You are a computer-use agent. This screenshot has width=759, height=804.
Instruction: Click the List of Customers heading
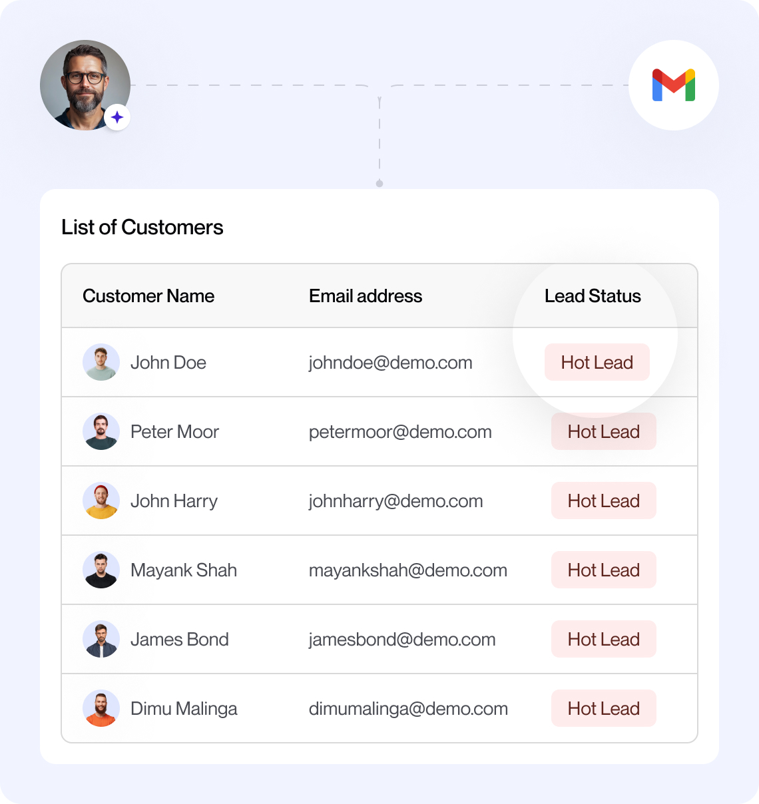[142, 228]
